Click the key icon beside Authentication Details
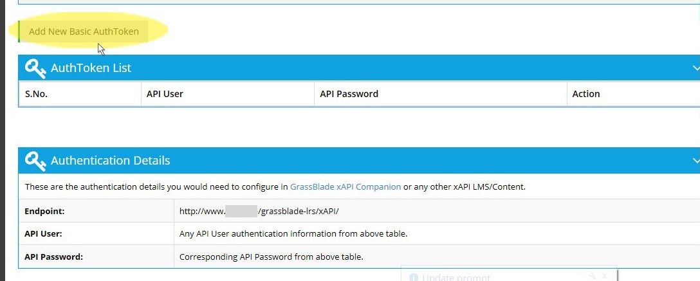700x281 pixels. (35, 161)
